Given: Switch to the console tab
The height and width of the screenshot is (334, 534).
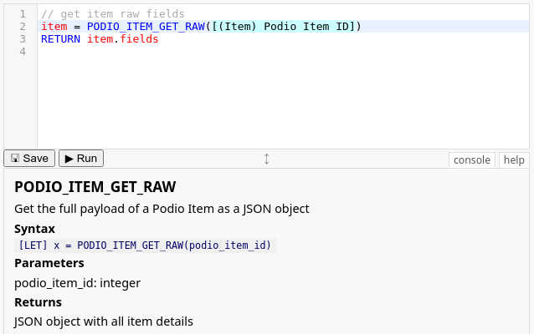Looking at the screenshot, I should tap(472, 159).
